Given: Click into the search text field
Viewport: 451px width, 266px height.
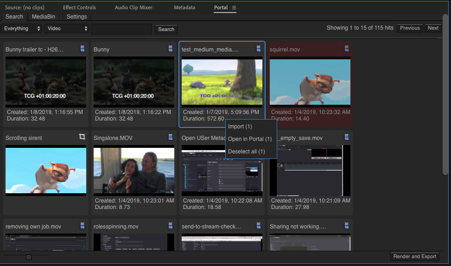Looking at the screenshot, I should click(121, 29).
